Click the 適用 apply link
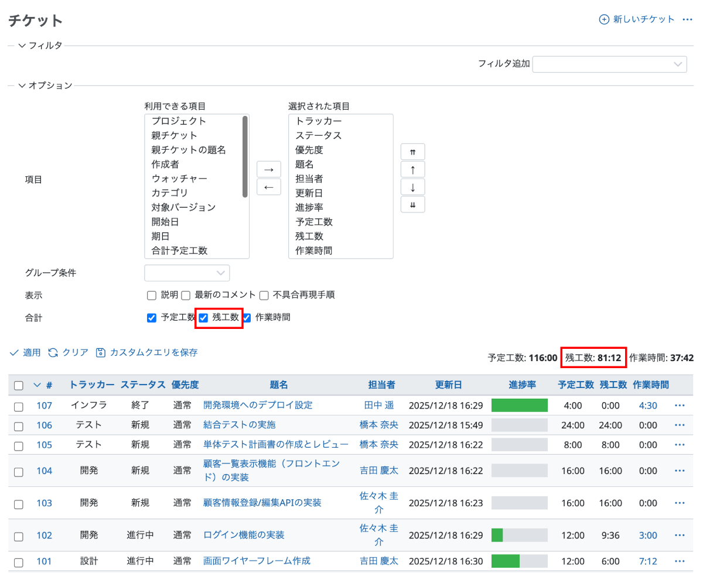 (x=26, y=352)
